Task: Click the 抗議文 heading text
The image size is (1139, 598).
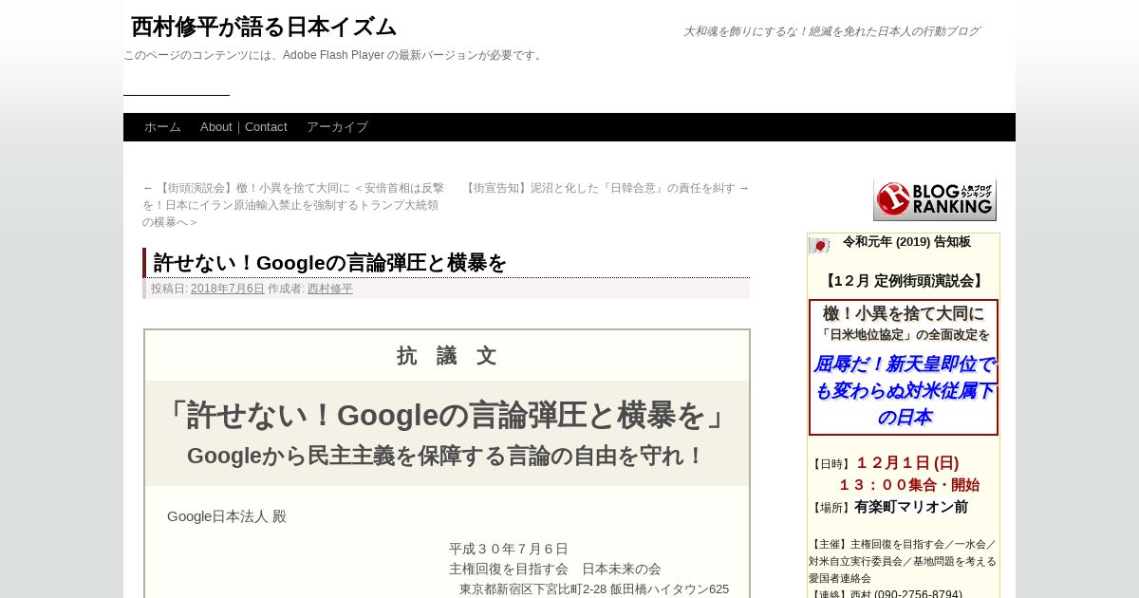Action: click(447, 356)
